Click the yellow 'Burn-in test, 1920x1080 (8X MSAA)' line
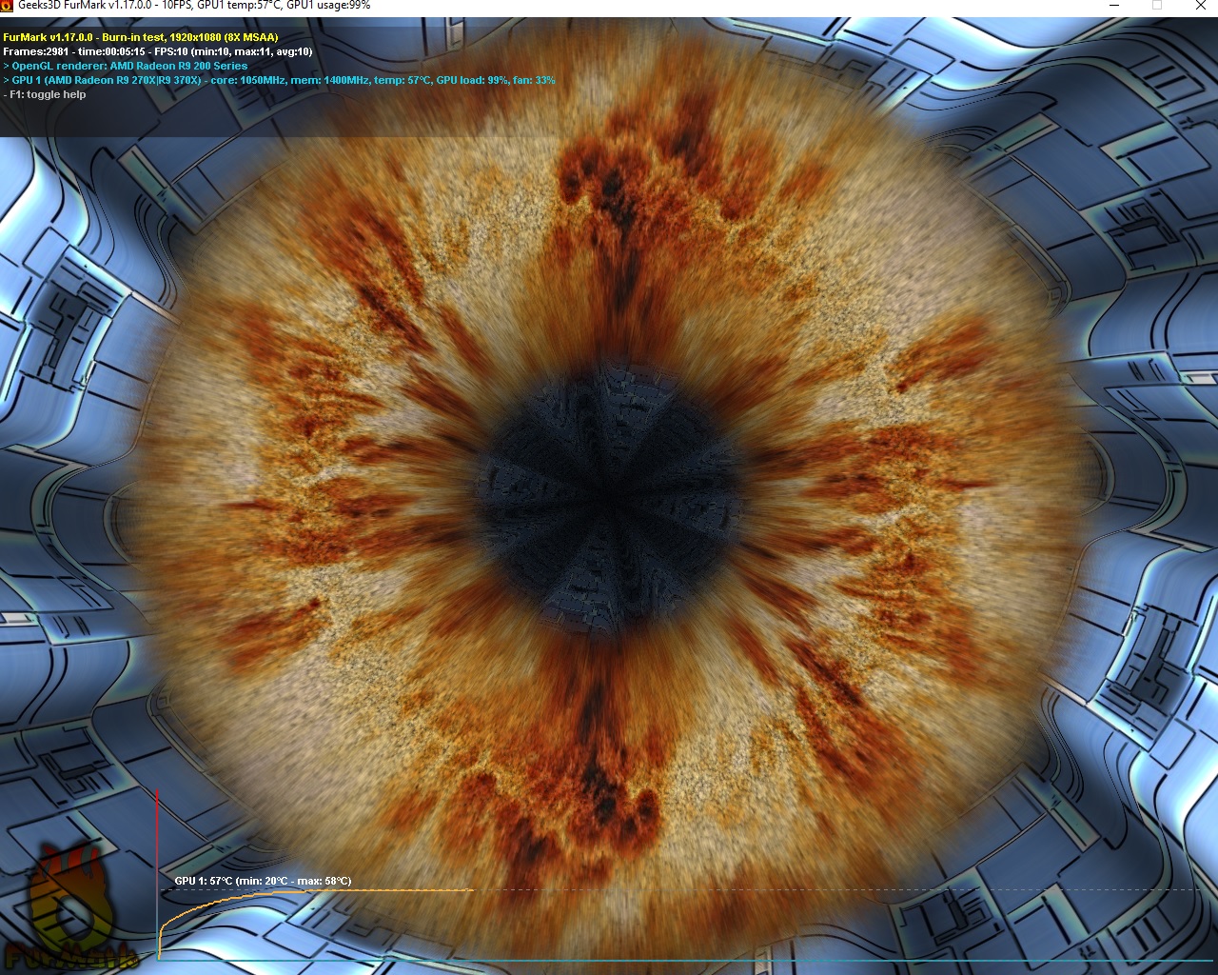Screen dimensions: 1218x975 click(141, 37)
